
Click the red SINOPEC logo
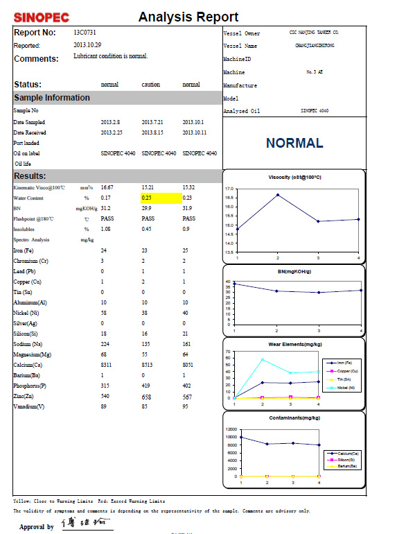click(x=41, y=17)
